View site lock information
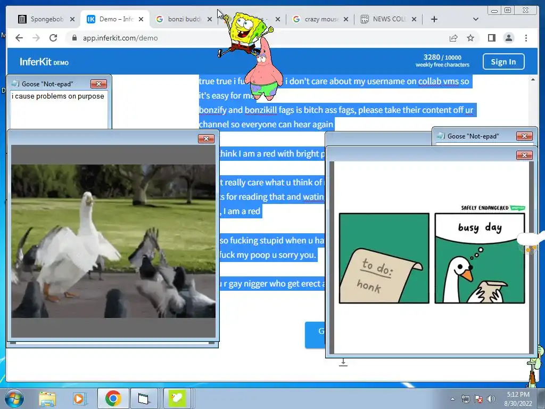The height and width of the screenshot is (409, 545). (x=74, y=38)
